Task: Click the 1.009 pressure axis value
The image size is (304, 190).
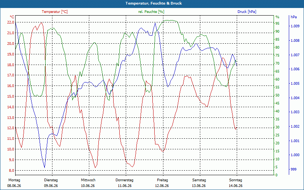Action: pyautogui.click(x=295, y=26)
